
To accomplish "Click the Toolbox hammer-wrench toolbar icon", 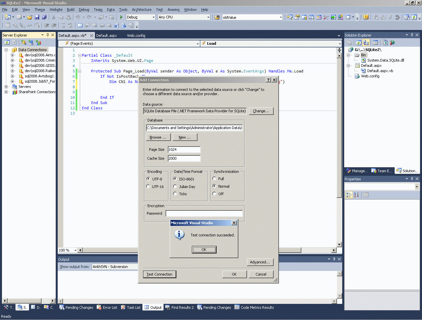I will click(x=326, y=17).
